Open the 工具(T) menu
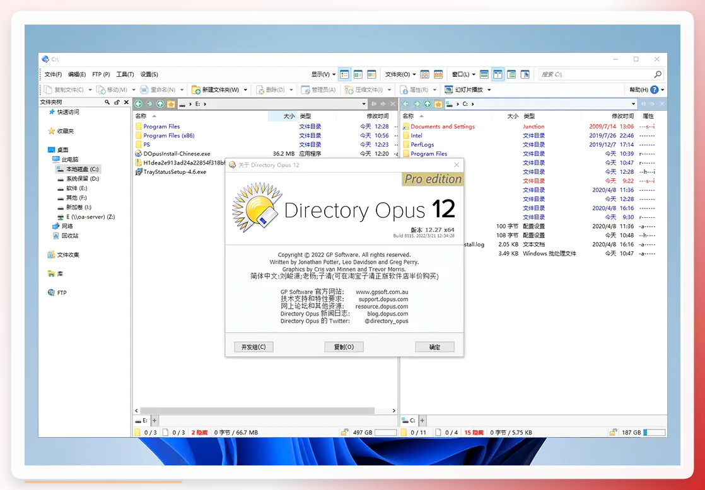The height and width of the screenshot is (490, 705). point(125,74)
